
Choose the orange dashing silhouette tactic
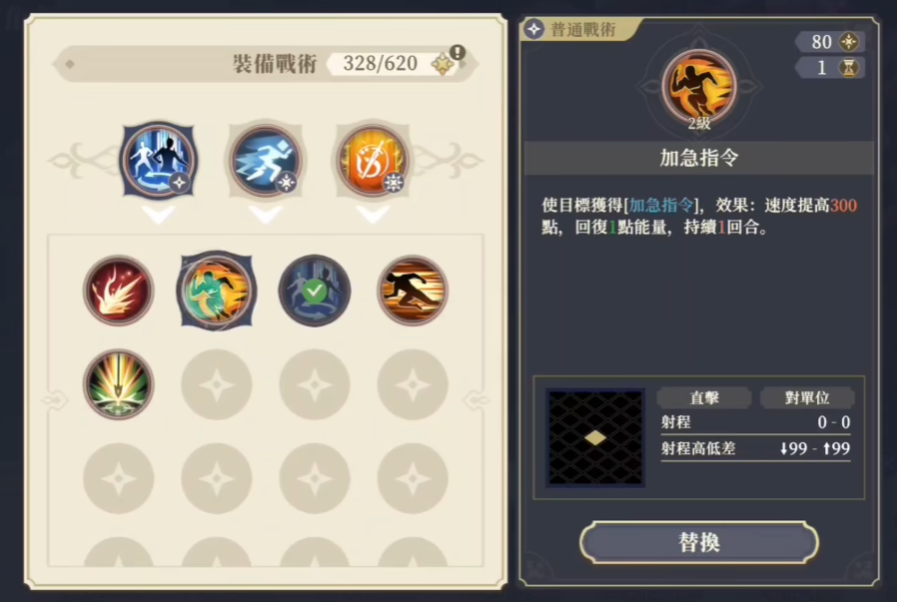pyautogui.click(x=413, y=291)
